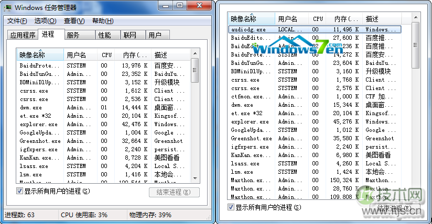Viewport: 432px width, 224px height.
Task: Select Greenshot.exe row in left window
Action: (x=103, y=141)
